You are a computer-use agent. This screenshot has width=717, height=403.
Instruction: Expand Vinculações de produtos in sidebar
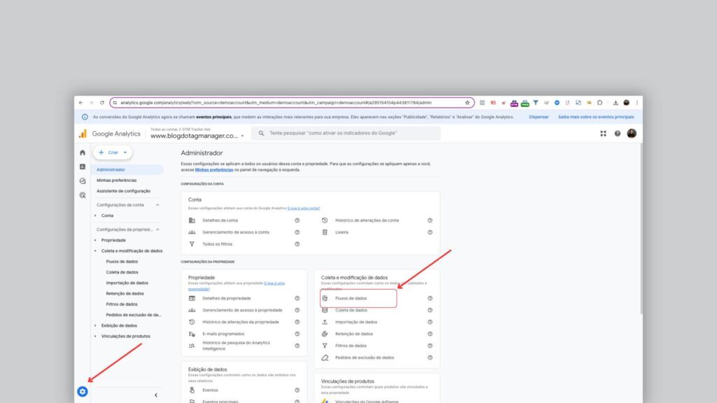[95, 337]
